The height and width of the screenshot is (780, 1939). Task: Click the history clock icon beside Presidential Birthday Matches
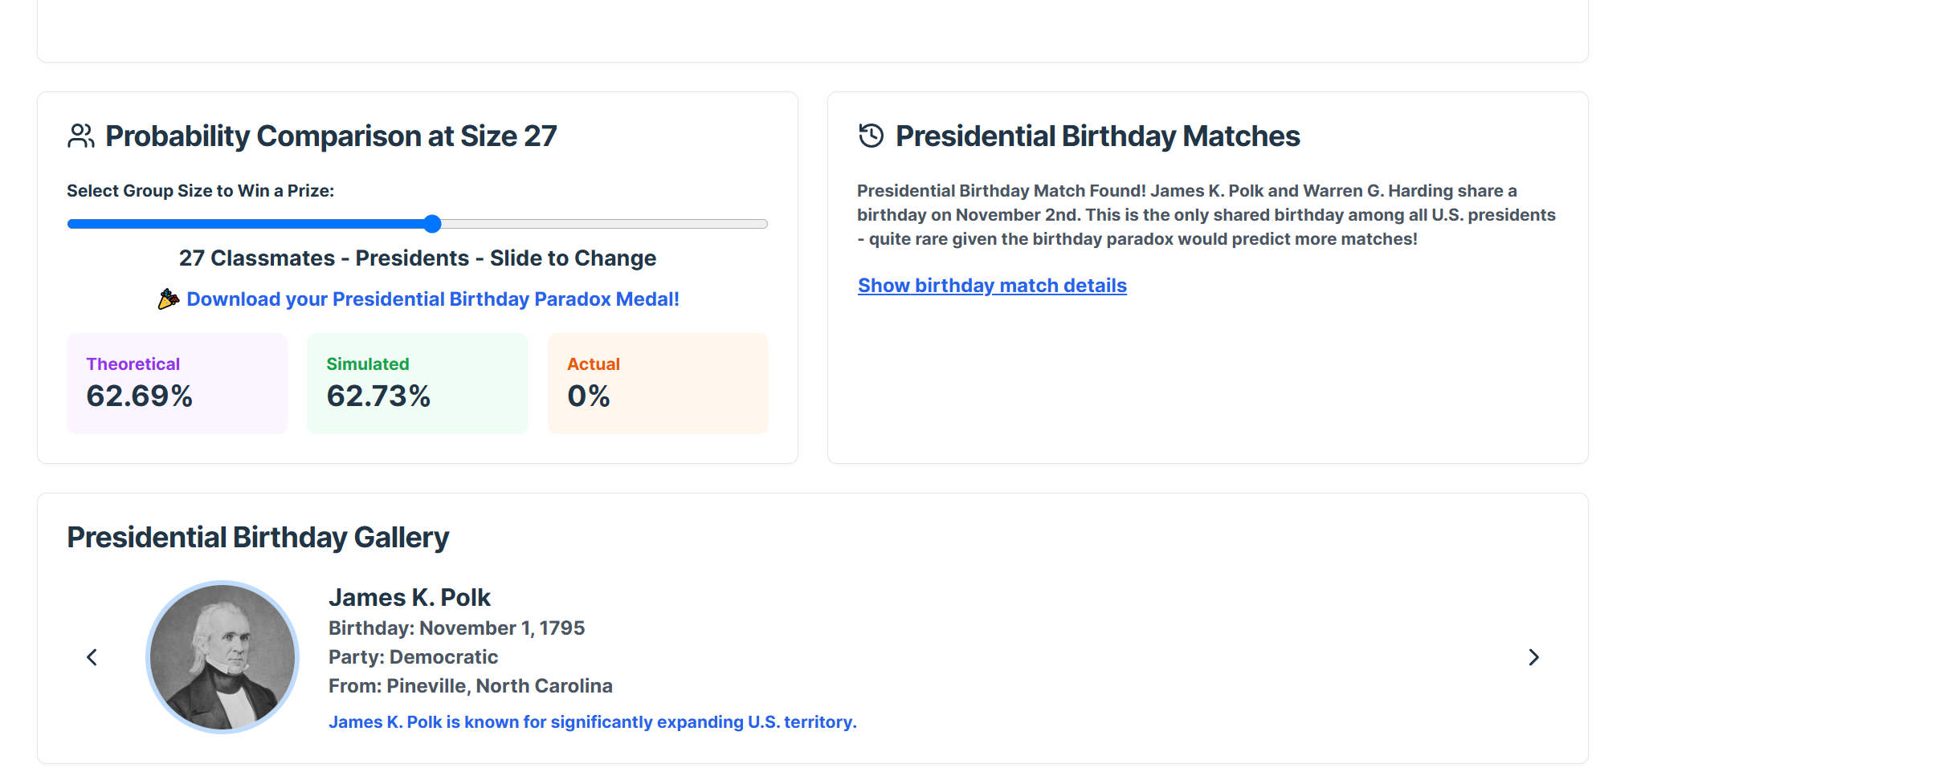coord(871,136)
